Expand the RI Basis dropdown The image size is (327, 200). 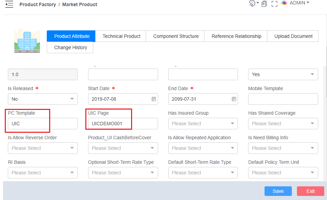point(43,173)
